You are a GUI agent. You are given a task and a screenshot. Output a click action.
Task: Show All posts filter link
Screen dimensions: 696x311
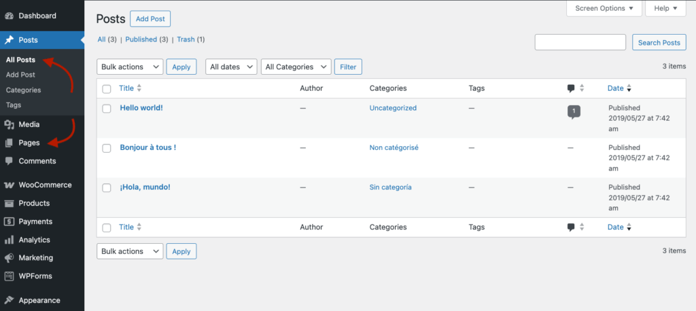coord(102,39)
